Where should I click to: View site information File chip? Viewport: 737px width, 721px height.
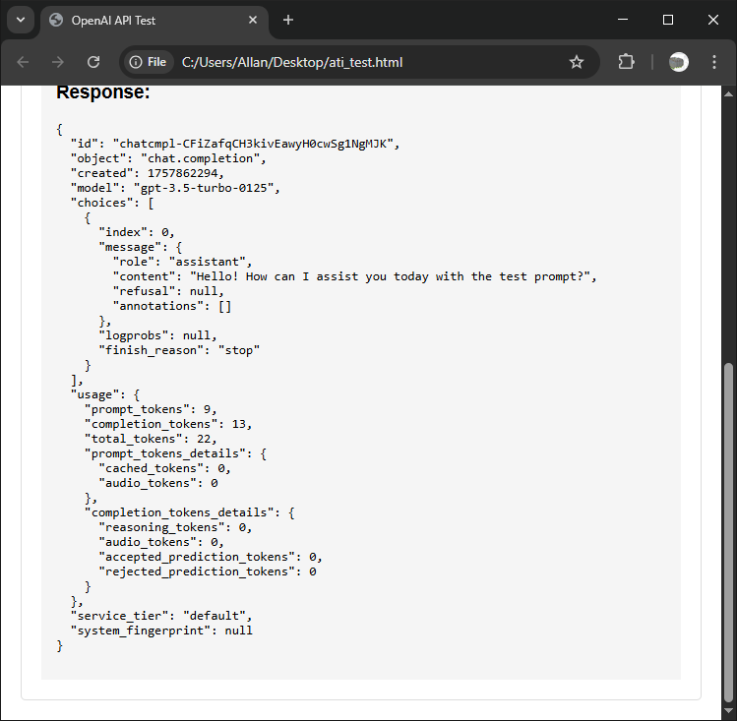[x=148, y=62]
